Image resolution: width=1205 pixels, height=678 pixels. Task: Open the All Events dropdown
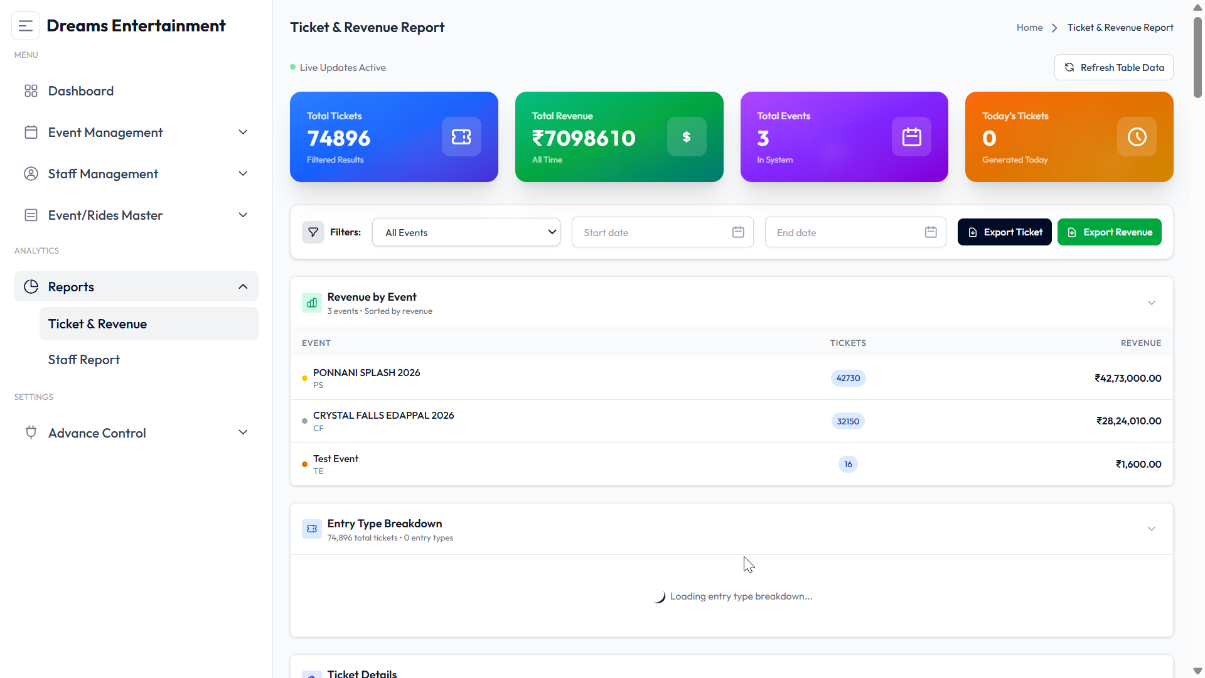466,232
